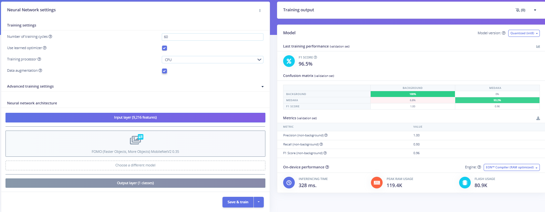
Task: Download the validation metrics
Action: click(538, 118)
